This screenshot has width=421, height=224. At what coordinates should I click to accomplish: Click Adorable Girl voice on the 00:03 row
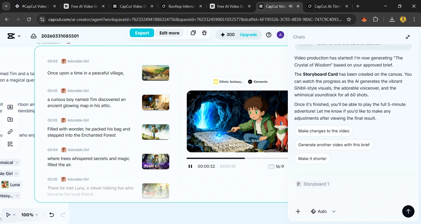coord(75,61)
